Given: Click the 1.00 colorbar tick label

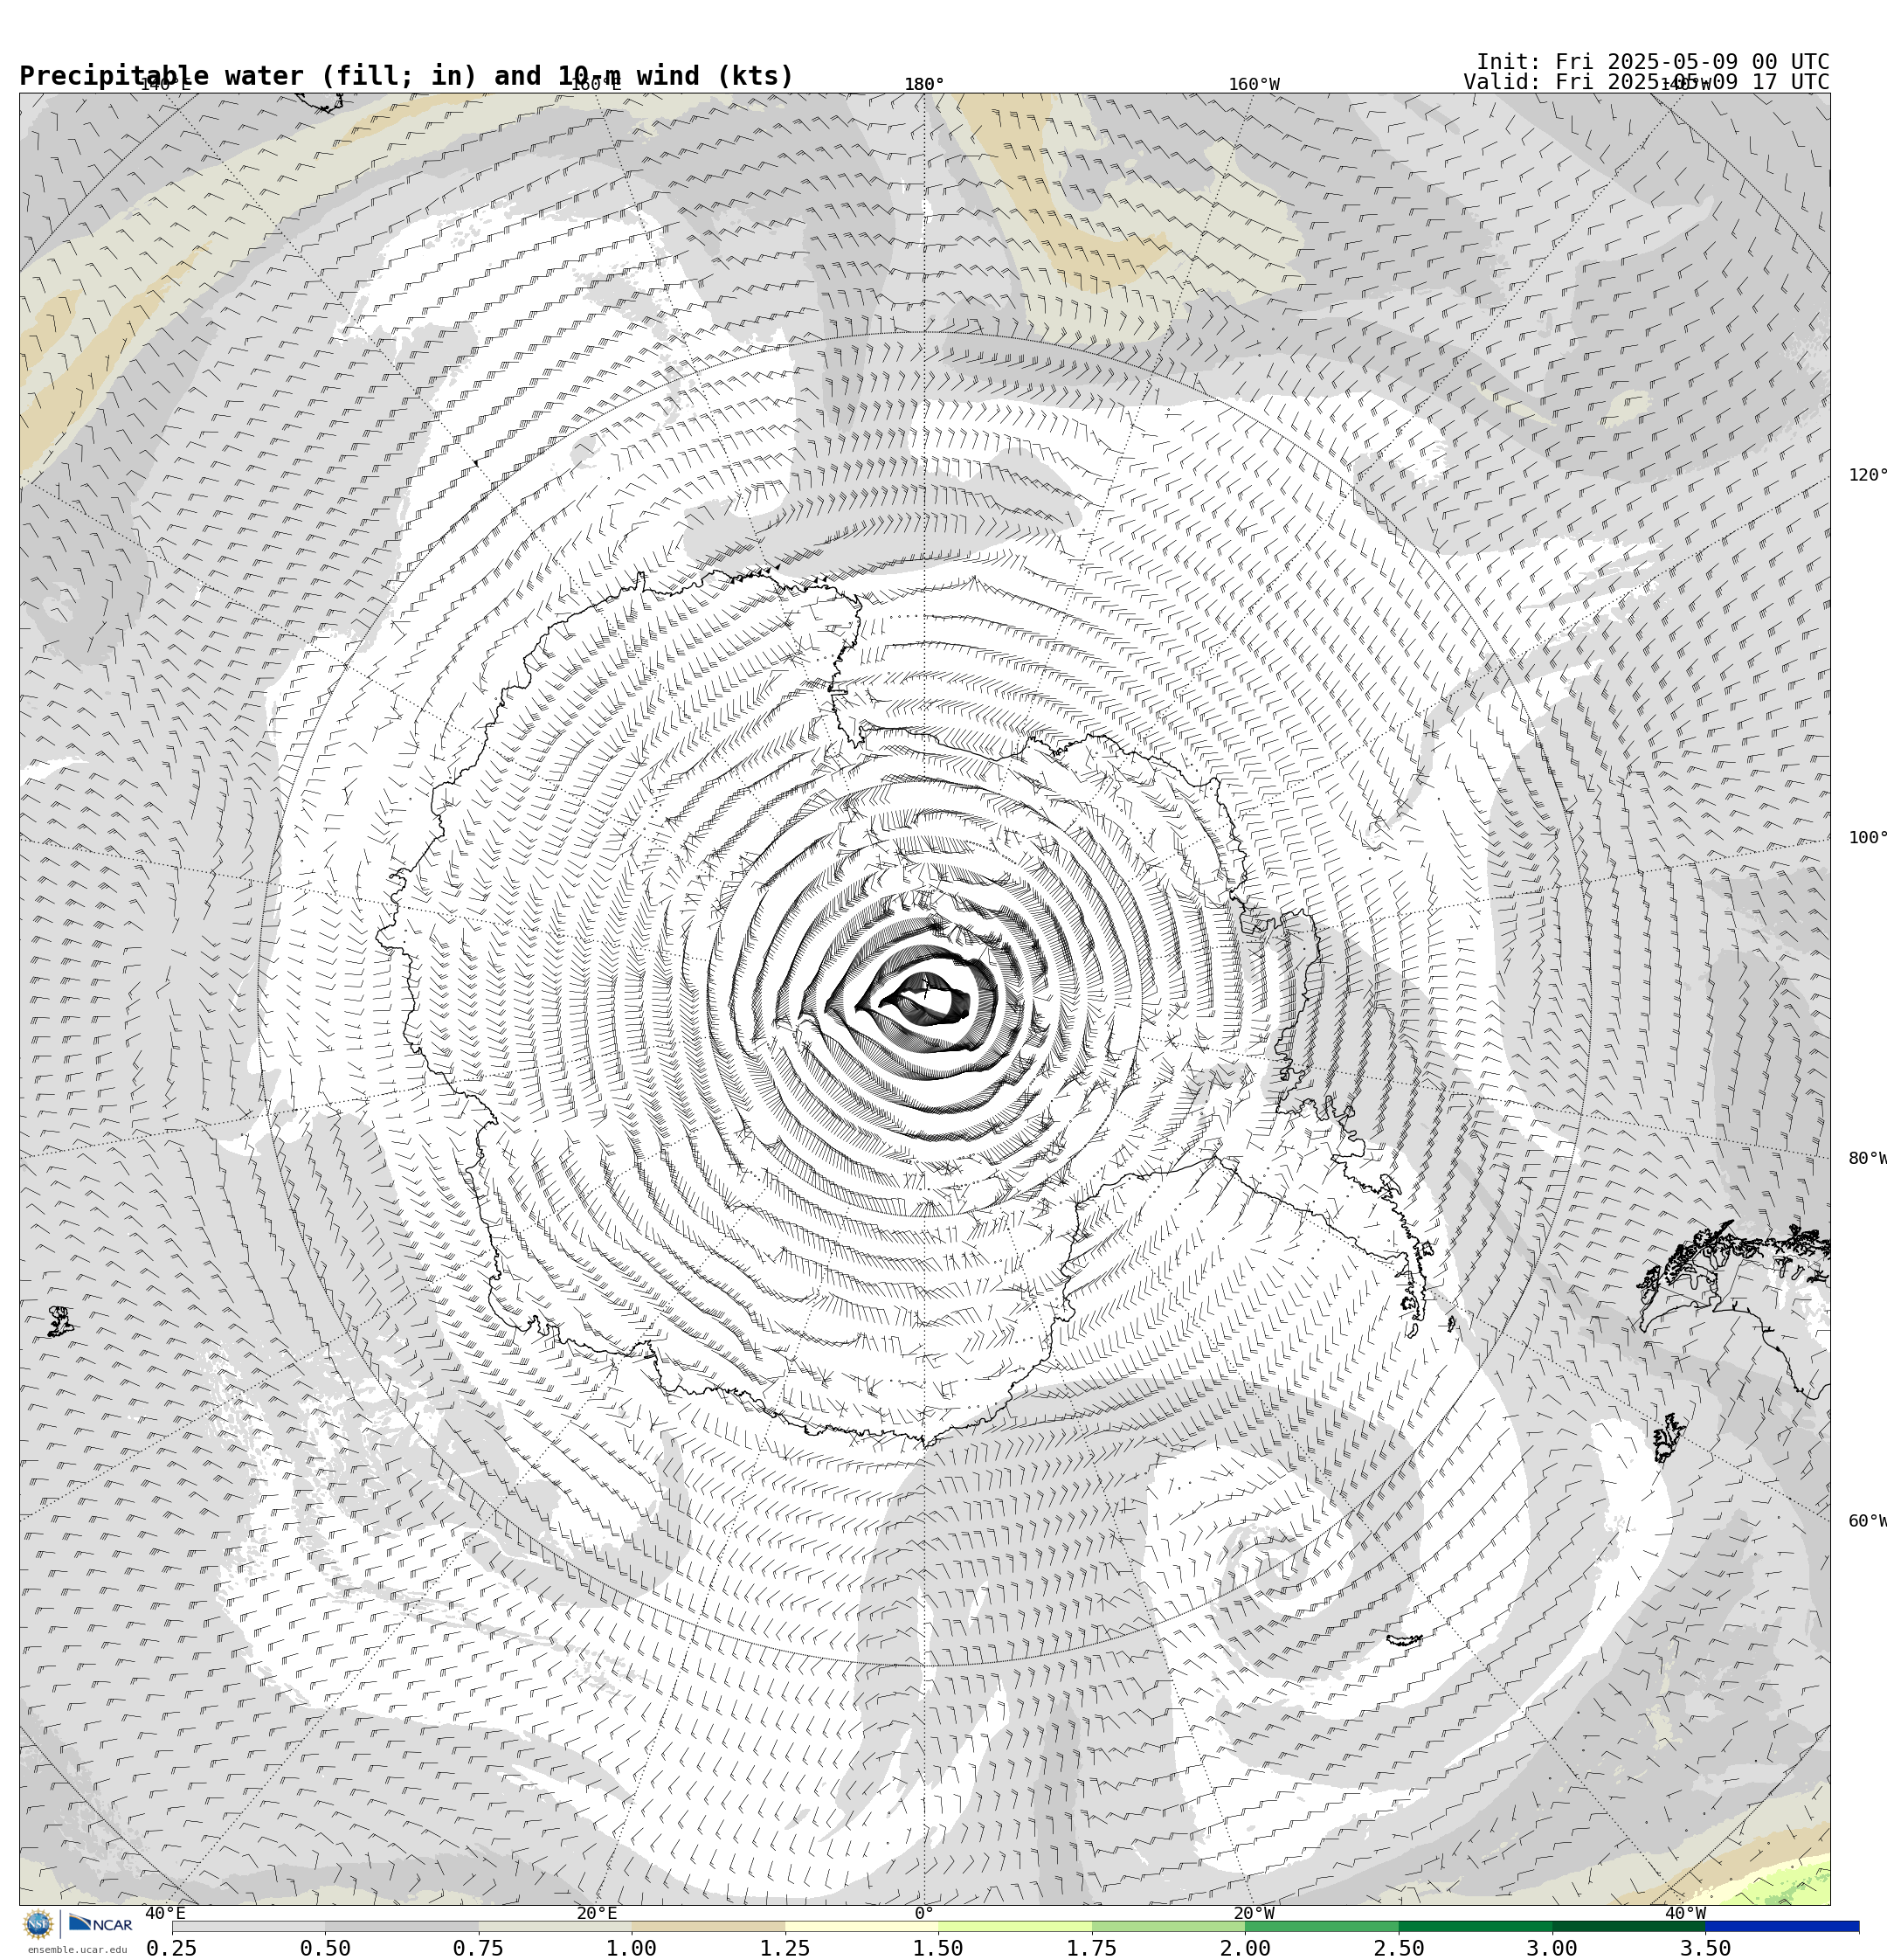Looking at the screenshot, I should (x=632, y=1948).
